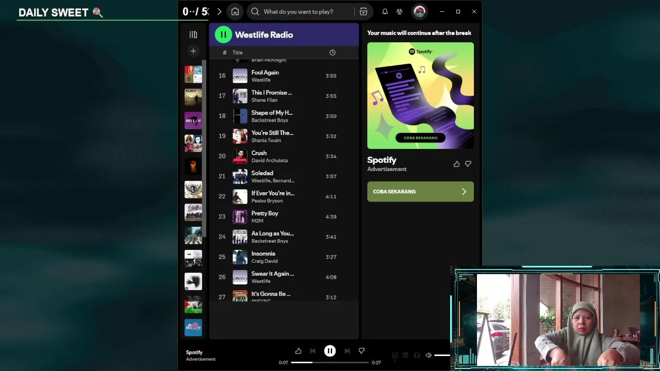Open Shania Twain artist link
660x371 pixels.
pos(266,140)
